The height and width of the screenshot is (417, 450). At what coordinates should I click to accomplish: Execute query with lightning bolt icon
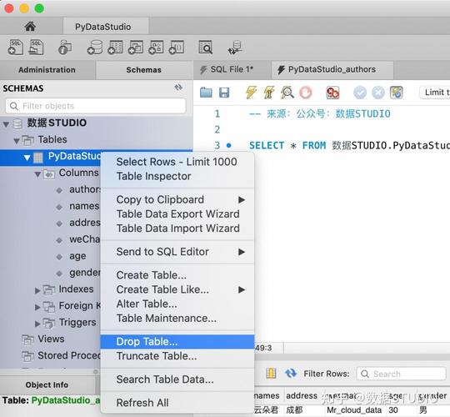(x=251, y=93)
